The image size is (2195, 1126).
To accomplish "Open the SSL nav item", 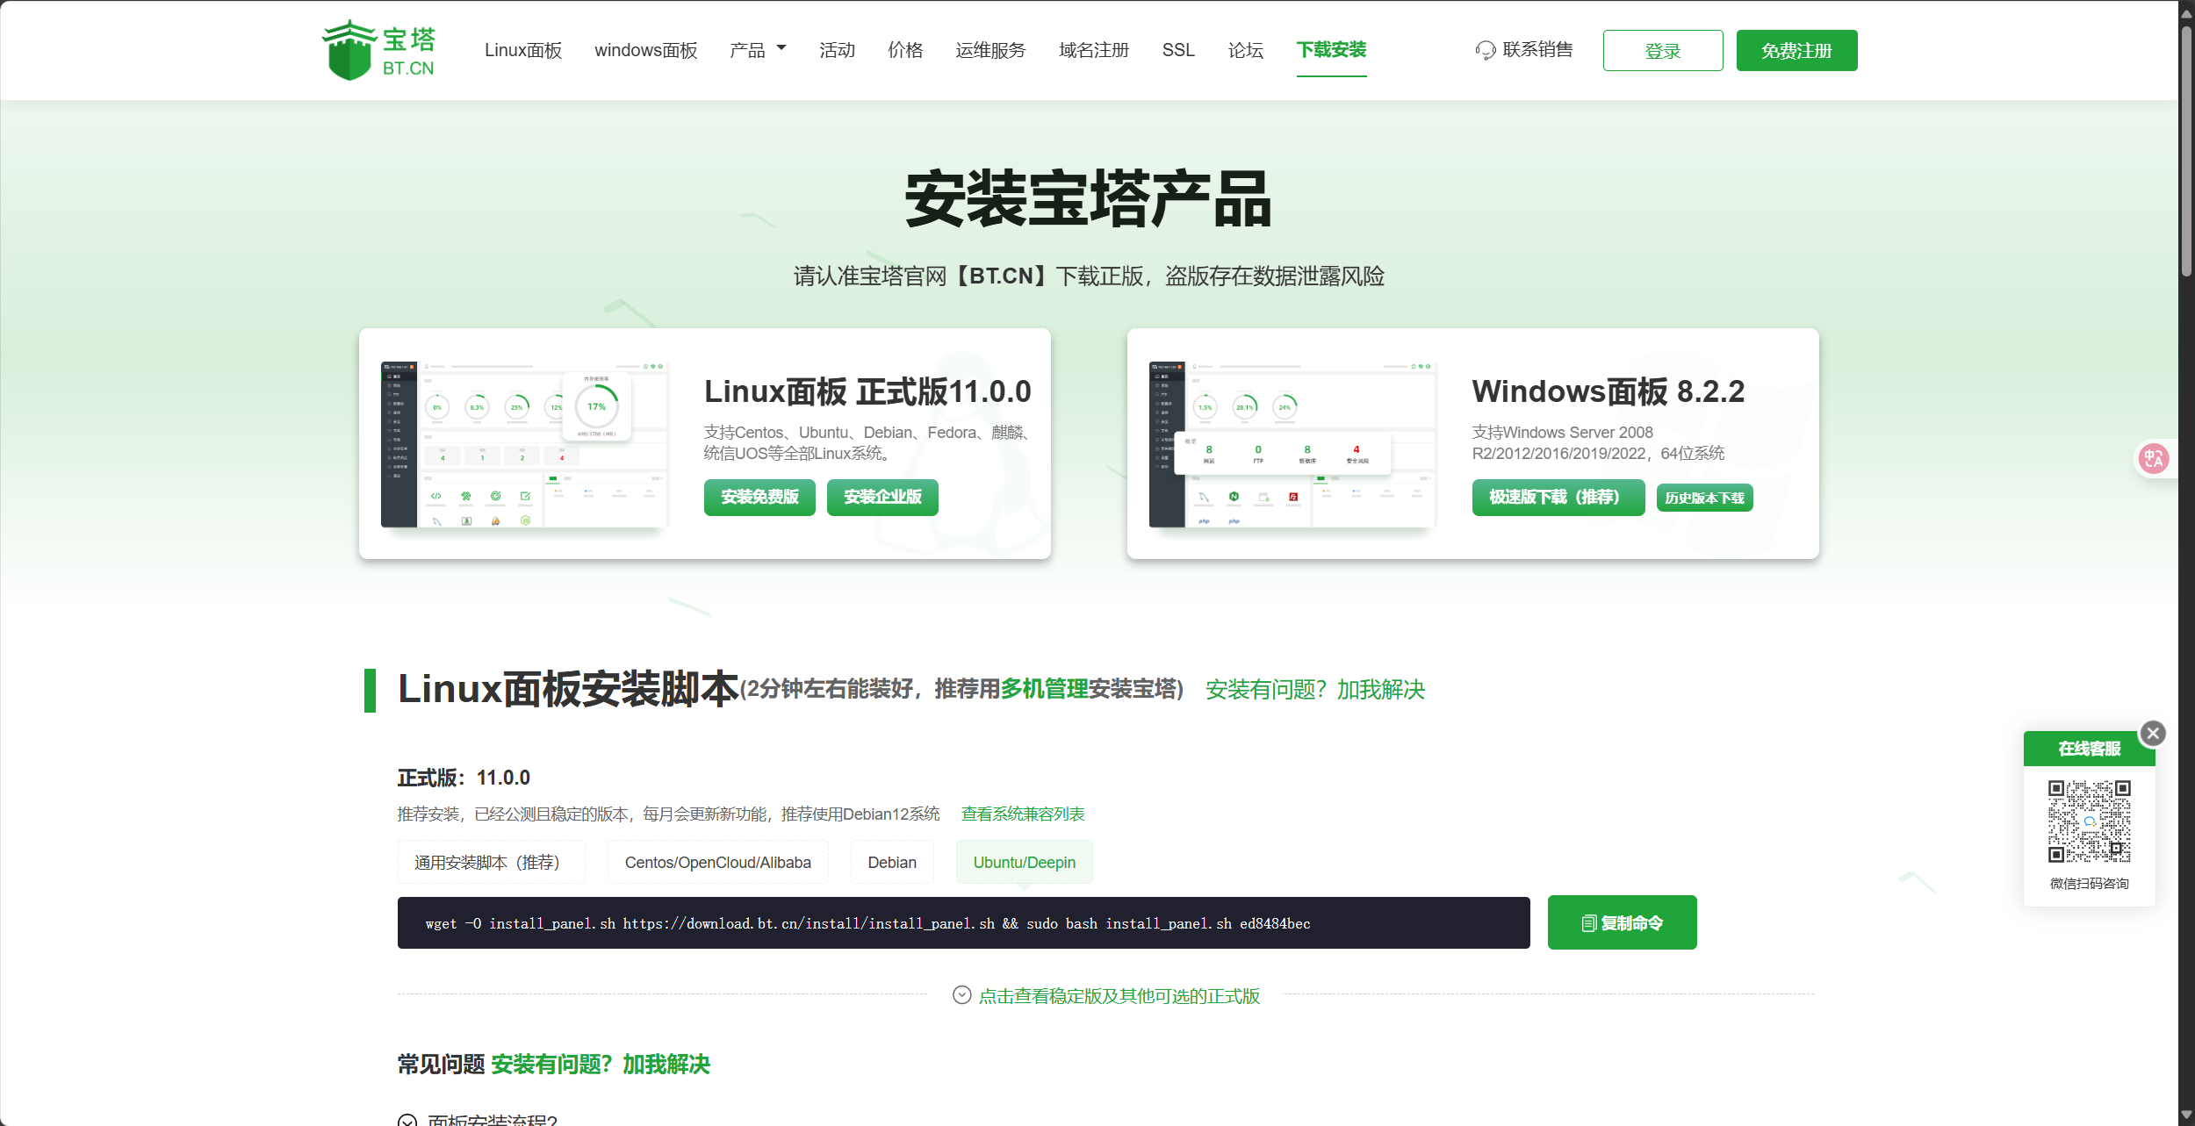I will 1178,50.
